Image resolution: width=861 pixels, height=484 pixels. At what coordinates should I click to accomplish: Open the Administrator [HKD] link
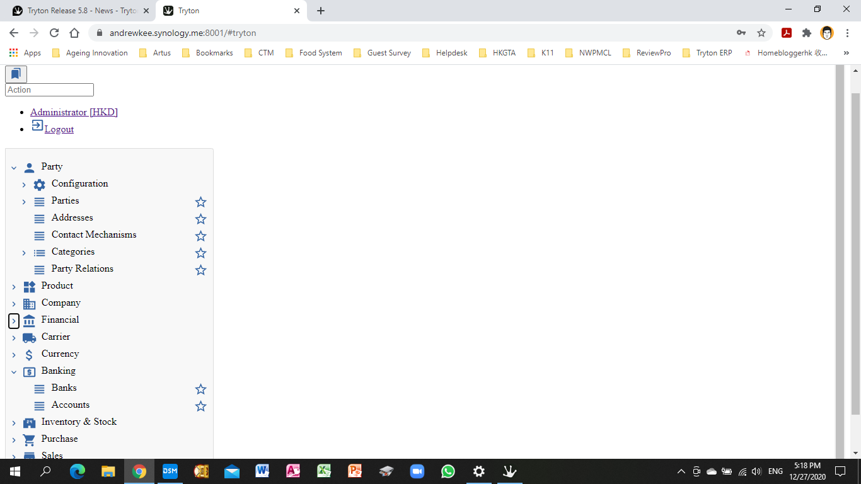pyautogui.click(x=74, y=112)
